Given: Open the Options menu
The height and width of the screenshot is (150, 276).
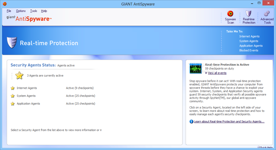Looking at the screenshot, I should [x=21, y=11].
